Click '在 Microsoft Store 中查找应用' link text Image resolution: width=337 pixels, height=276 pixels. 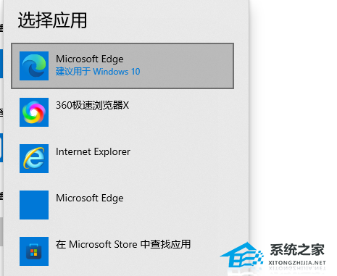123,244
